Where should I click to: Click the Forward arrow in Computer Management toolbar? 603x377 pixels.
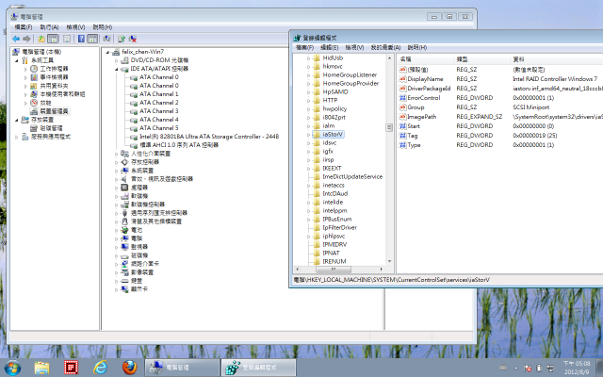click(x=26, y=39)
